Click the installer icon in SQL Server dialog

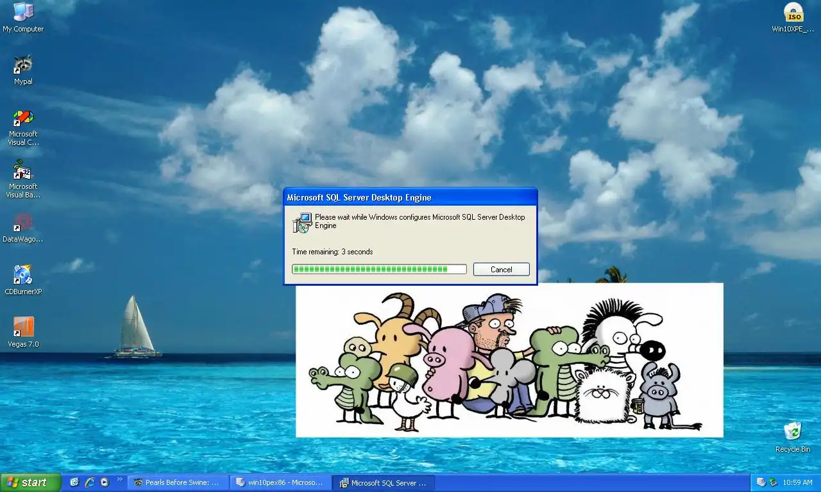click(x=302, y=222)
